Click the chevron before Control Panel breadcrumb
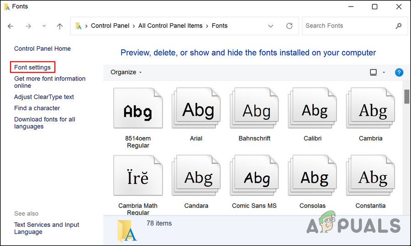This screenshot has height=246, width=411. [86, 26]
